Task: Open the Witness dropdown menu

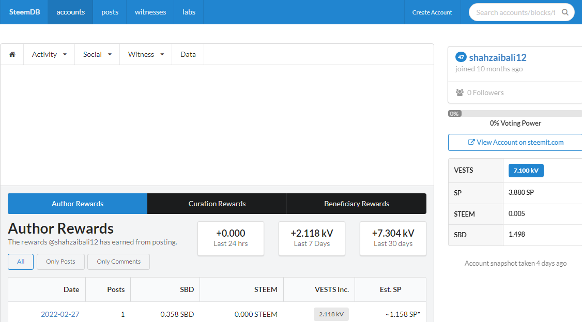Action: point(146,55)
